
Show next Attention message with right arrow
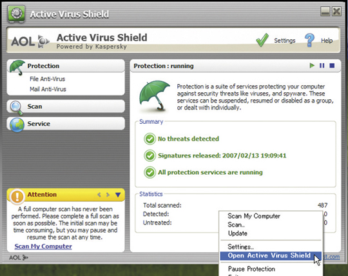[x=108, y=195]
